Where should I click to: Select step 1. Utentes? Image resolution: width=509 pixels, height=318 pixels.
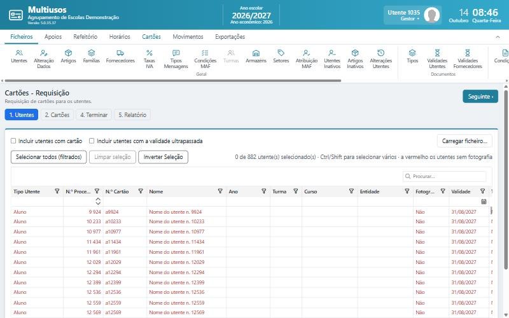pos(22,115)
